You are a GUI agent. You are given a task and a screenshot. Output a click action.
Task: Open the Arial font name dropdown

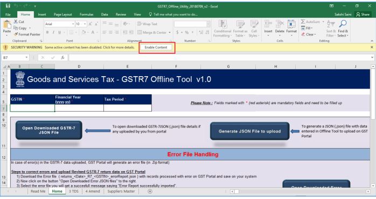pos(73,24)
